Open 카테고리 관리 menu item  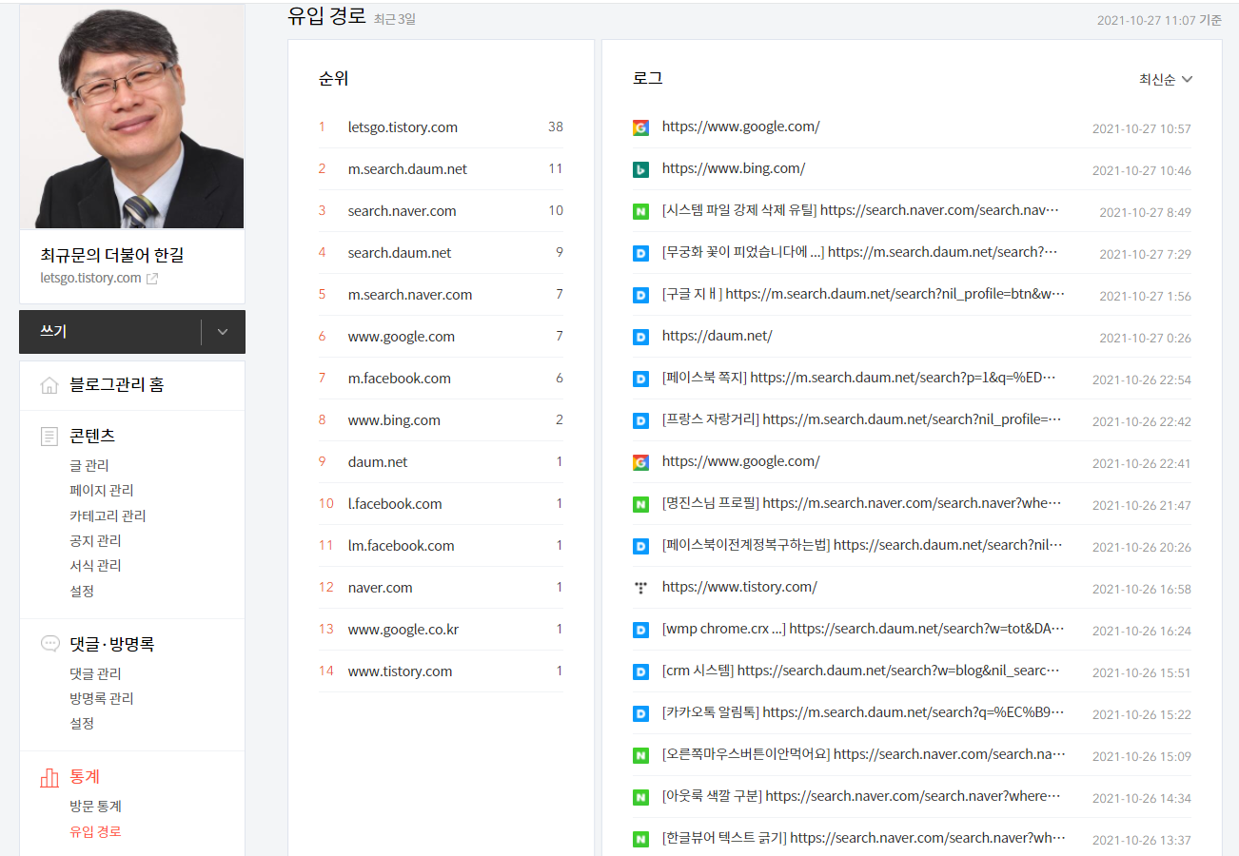(x=108, y=516)
